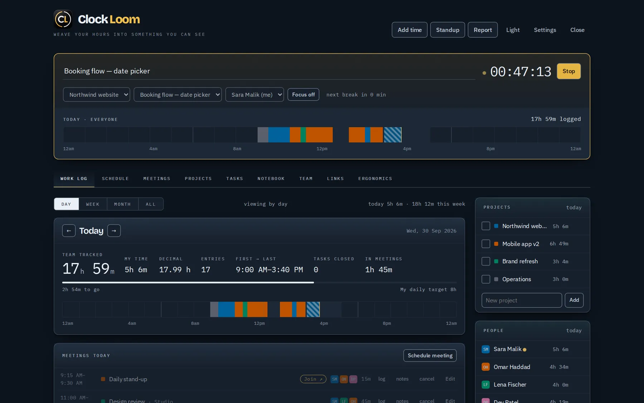Switch to the Ergonomics tab
This screenshot has width=644, height=403.
click(x=375, y=178)
